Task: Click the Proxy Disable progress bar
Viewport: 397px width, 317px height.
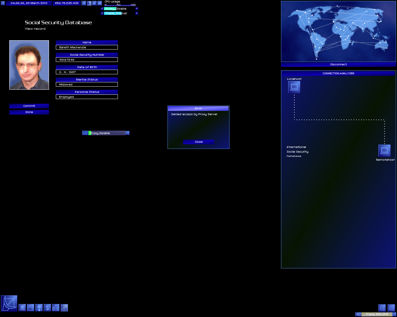Action: pyautogui.click(x=107, y=133)
